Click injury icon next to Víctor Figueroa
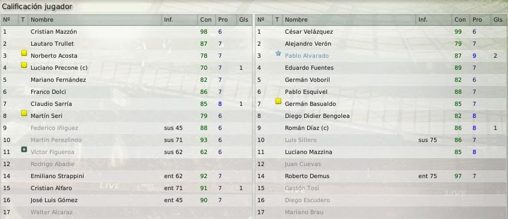Screen dimensions: 508x219 [23, 149]
